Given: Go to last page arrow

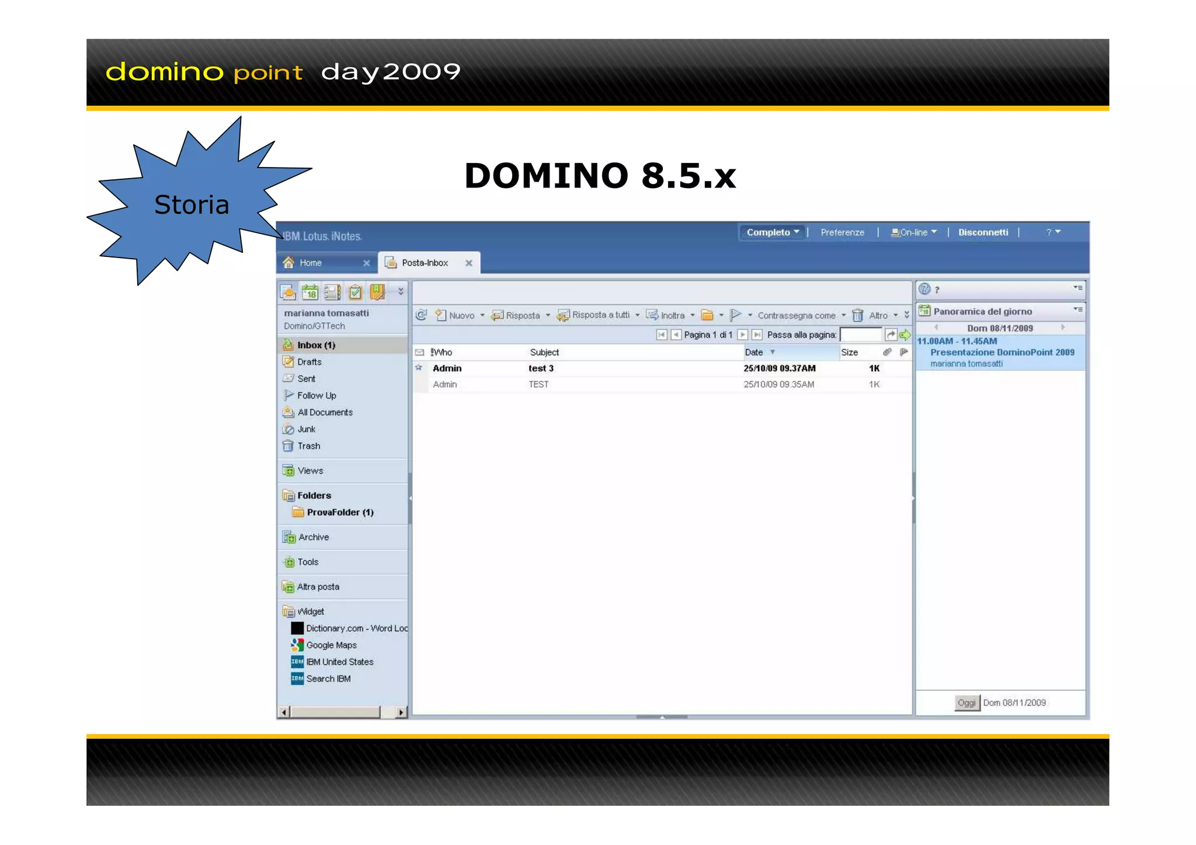Looking at the screenshot, I should click(x=757, y=335).
